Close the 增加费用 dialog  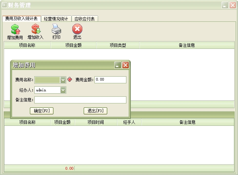(x=125, y=65)
